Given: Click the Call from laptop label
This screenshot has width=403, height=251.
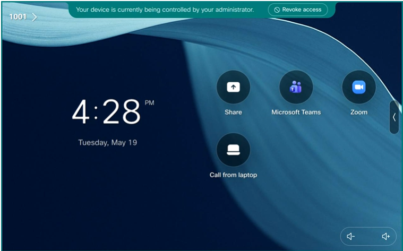Looking at the screenshot, I should [234, 175].
